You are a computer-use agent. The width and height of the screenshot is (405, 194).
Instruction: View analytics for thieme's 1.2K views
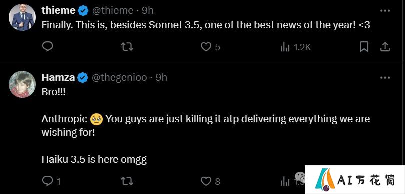295,47
